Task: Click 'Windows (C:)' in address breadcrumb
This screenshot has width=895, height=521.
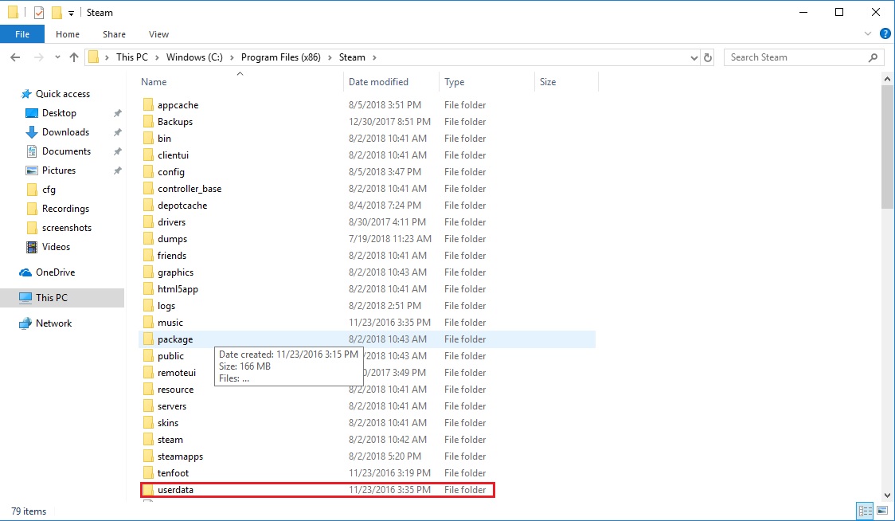Action: tap(194, 57)
